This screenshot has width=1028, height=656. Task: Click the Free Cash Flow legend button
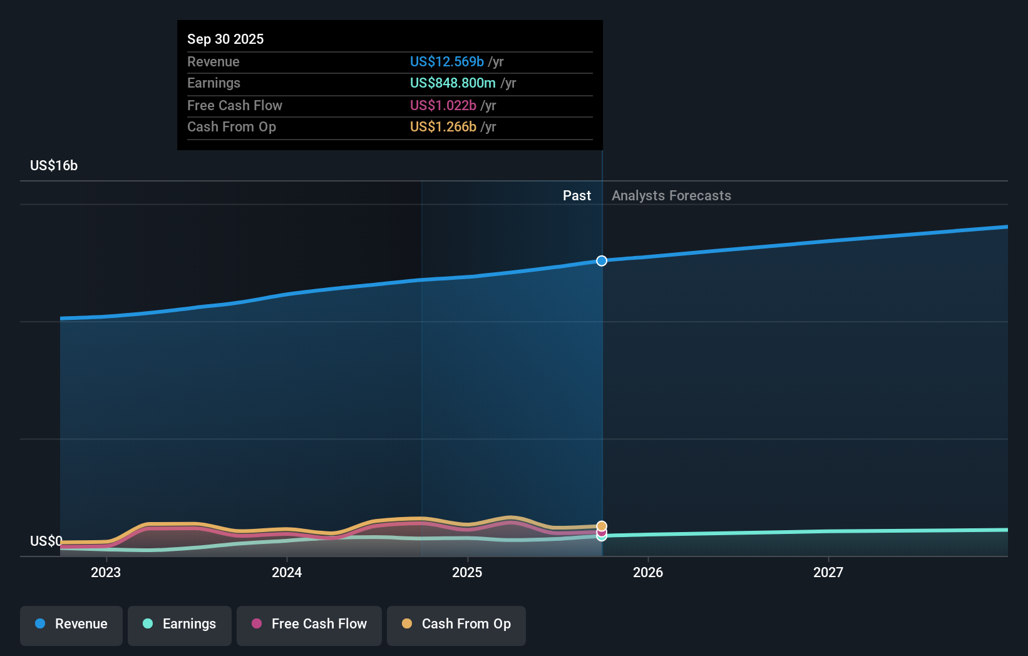pos(309,624)
